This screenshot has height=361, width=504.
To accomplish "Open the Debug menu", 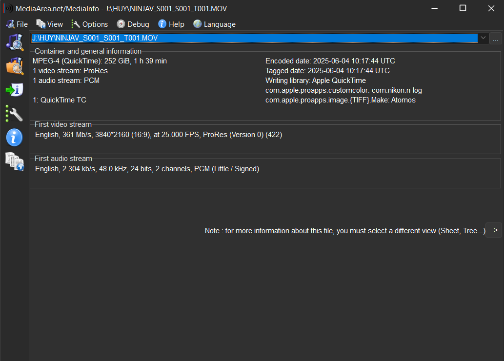I will click(x=133, y=24).
